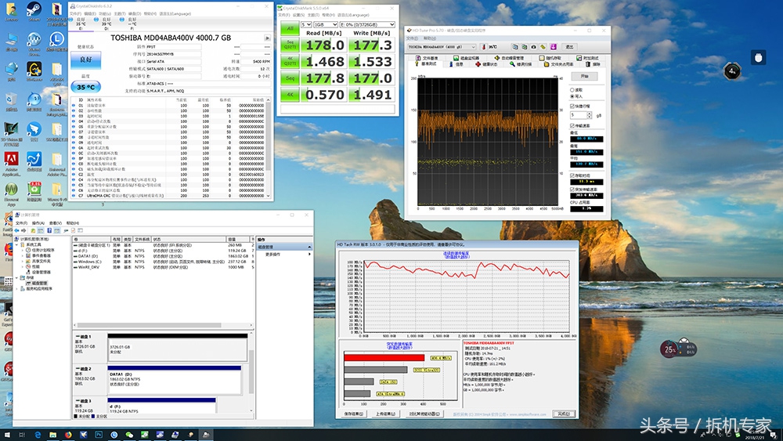Click the purple down-arrow icon in HD Tune toolbar
This screenshot has height=441, width=783.
[554, 47]
